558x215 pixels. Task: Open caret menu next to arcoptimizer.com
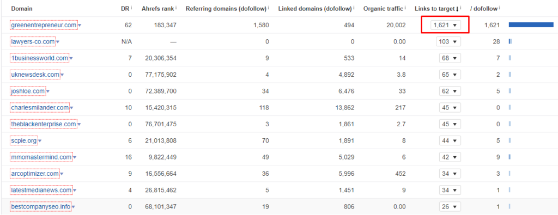pos(62,174)
